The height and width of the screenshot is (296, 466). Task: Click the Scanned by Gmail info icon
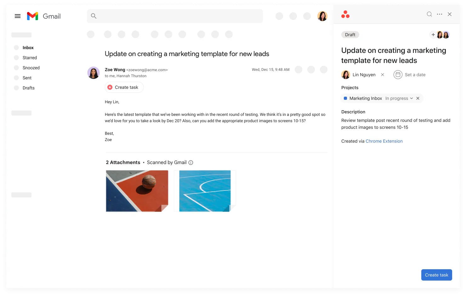coord(191,162)
